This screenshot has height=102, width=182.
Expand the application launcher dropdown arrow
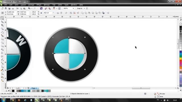(57, 8)
